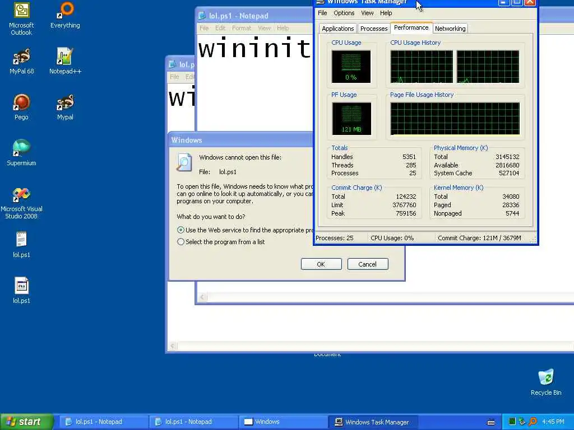Click Kernel Memory Nonpaged value 5744
The width and height of the screenshot is (574, 430).
pyautogui.click(x=512, y=213)
